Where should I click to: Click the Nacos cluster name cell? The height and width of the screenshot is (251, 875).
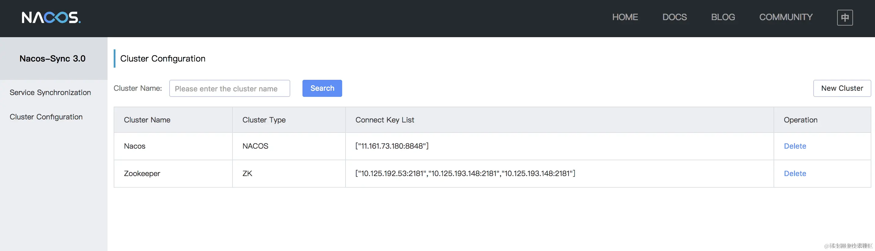coord(173,146)
